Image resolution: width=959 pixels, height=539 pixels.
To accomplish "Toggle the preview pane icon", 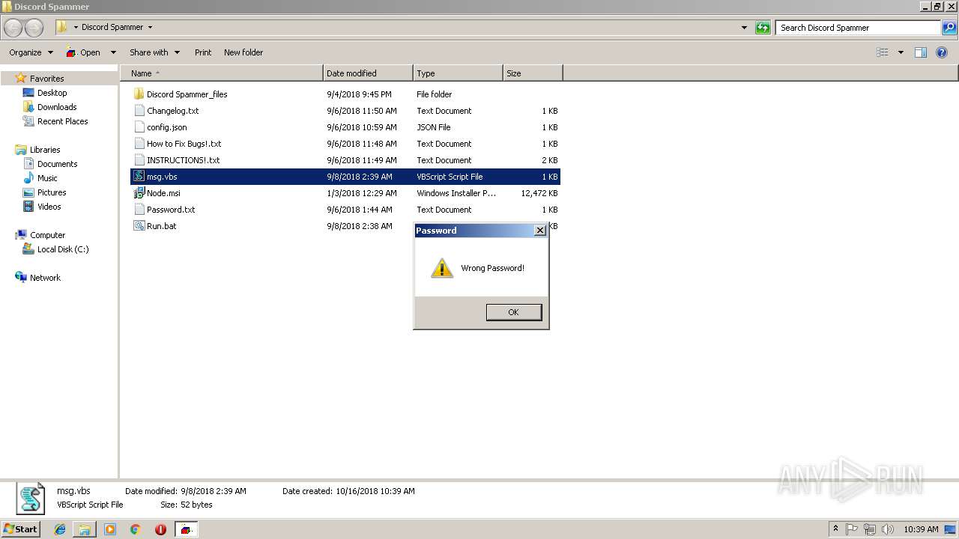I will pyautogui.click(x=921, y=52).
